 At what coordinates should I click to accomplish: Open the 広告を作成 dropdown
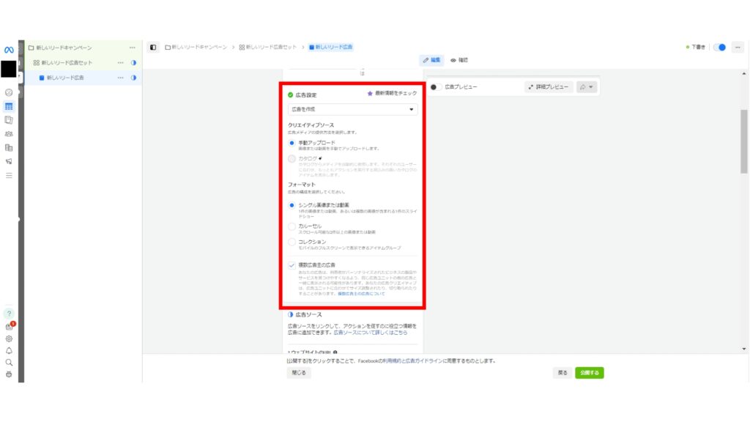coord(352,109)
